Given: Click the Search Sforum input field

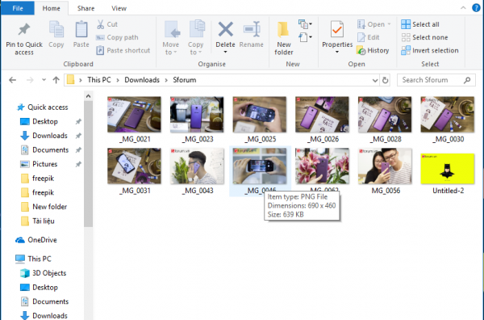Looking at the screenshot, I should (x=432, y=80).
